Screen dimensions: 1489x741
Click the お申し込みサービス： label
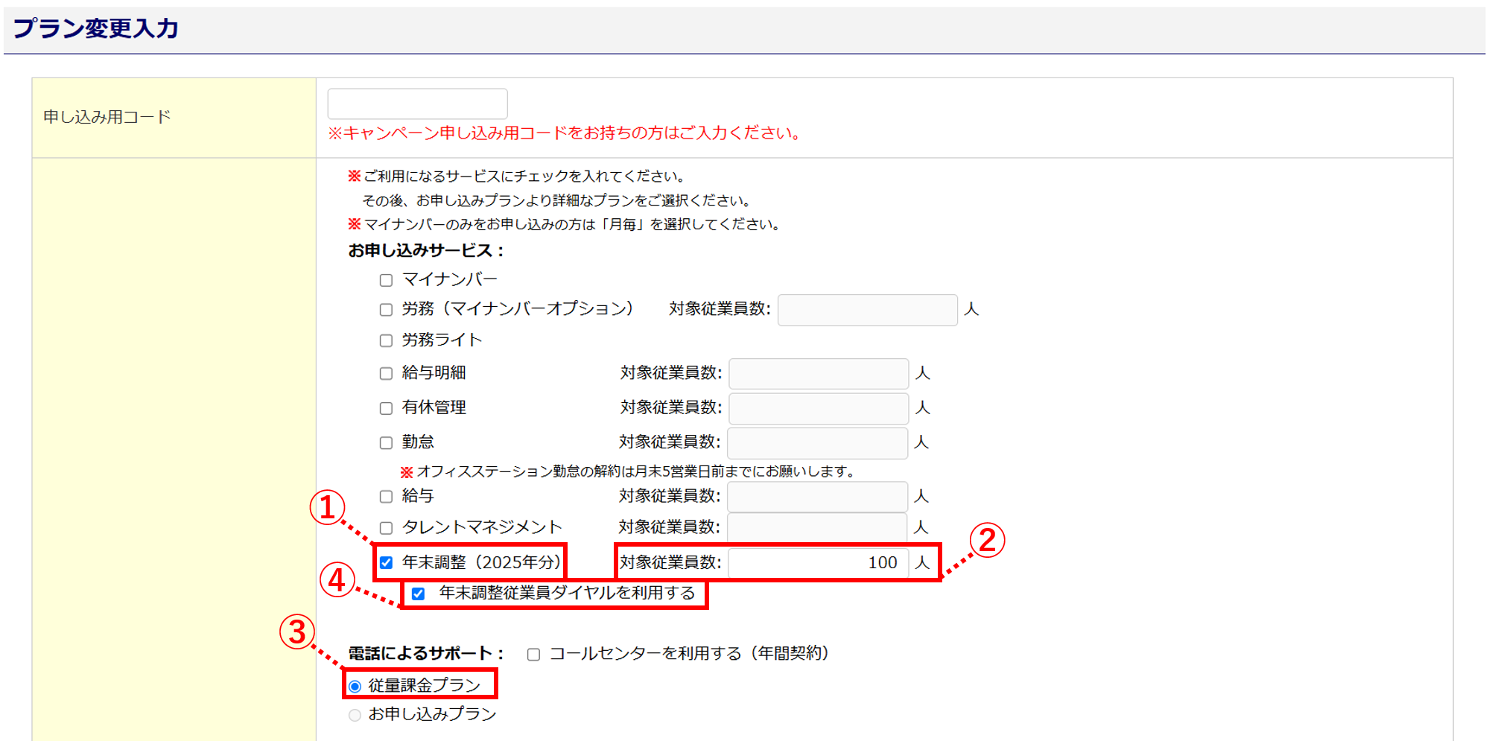tap(427, 251)
